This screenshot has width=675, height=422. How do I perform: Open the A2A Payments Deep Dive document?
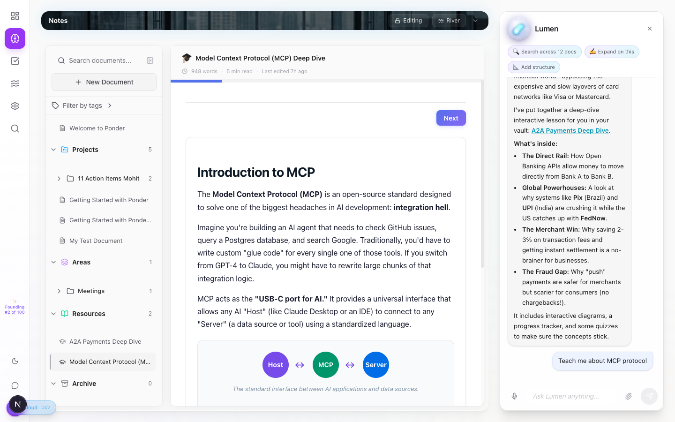[x=105, y=342]
